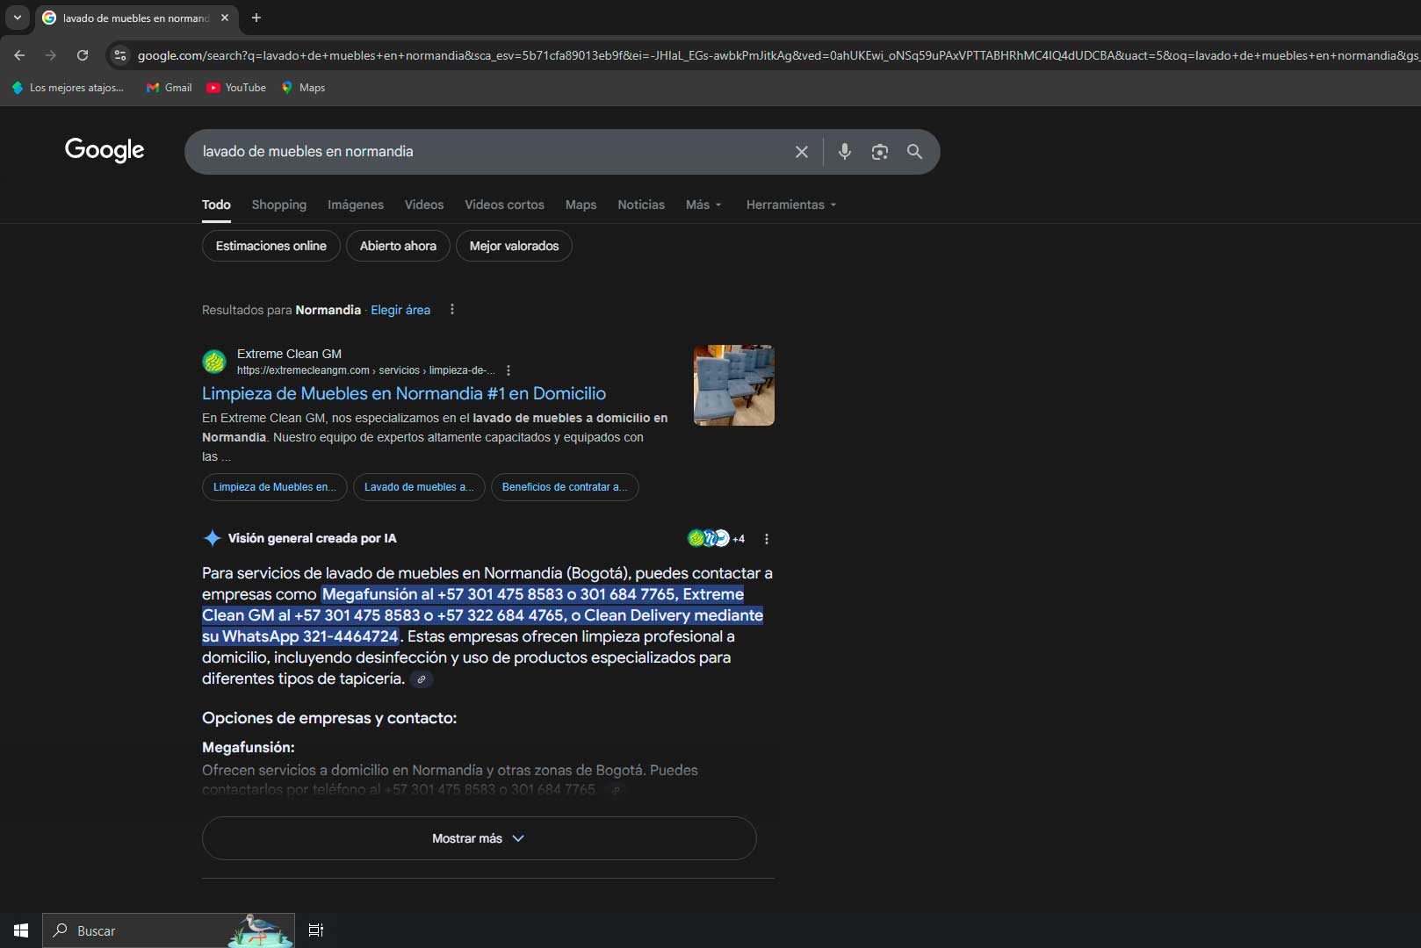The height and width of the screenshot is (948, 1421).
Task: Switch to the Videos cortos tab
Action: click(x=504, y=205)
